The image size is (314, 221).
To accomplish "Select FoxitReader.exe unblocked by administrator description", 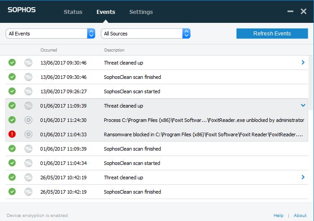I will pyautogui.click(x=204, y=120).
